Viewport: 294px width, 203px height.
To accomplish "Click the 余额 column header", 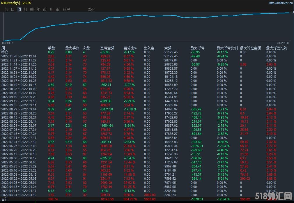I will click(168, 48).
